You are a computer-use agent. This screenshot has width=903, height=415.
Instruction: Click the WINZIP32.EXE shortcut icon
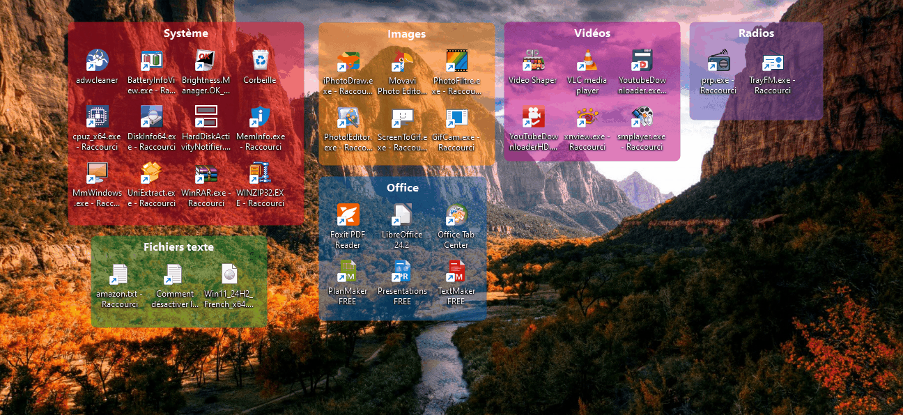pyautogui.click(x=260, y=172)
